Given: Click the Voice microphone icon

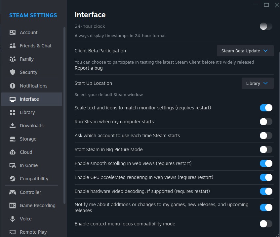Looking at the screenshot, I should tap(13, 219).
